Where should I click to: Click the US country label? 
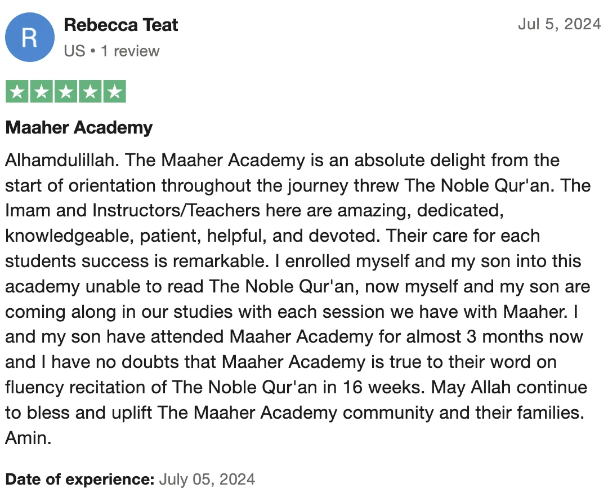point(74,51)
